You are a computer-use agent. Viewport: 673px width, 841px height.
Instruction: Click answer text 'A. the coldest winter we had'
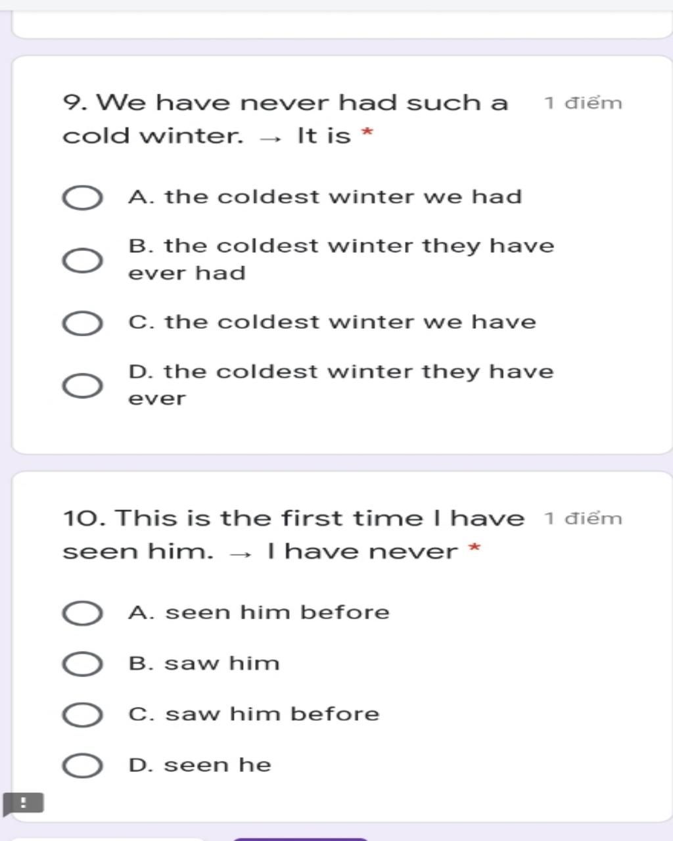click(325, 196)
